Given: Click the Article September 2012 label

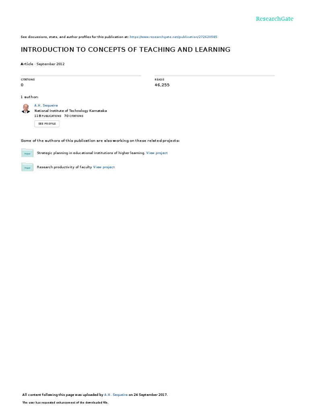Looking at the screenshot, I should 43,64.
